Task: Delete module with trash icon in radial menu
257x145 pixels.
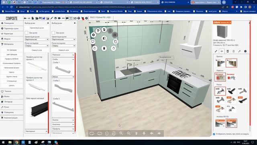Action: click(x=104, y=48)
